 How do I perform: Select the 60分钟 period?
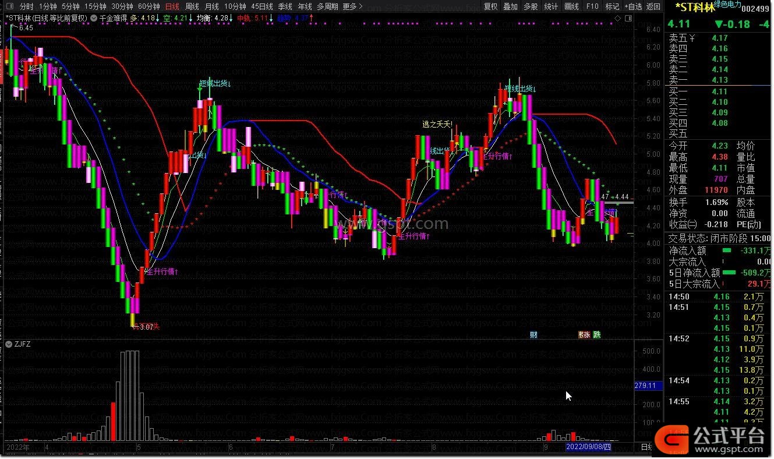pyautogui.click(x=149, y=6)
